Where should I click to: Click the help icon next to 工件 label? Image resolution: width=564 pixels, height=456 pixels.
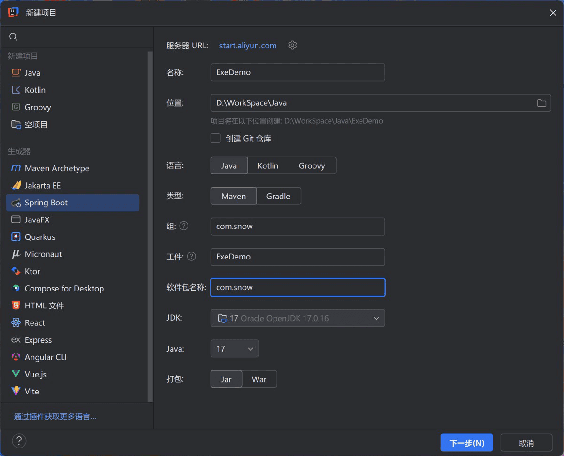click(191, 256)
